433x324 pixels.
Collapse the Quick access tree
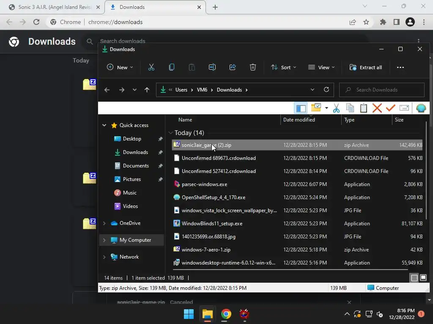point(104,125)
